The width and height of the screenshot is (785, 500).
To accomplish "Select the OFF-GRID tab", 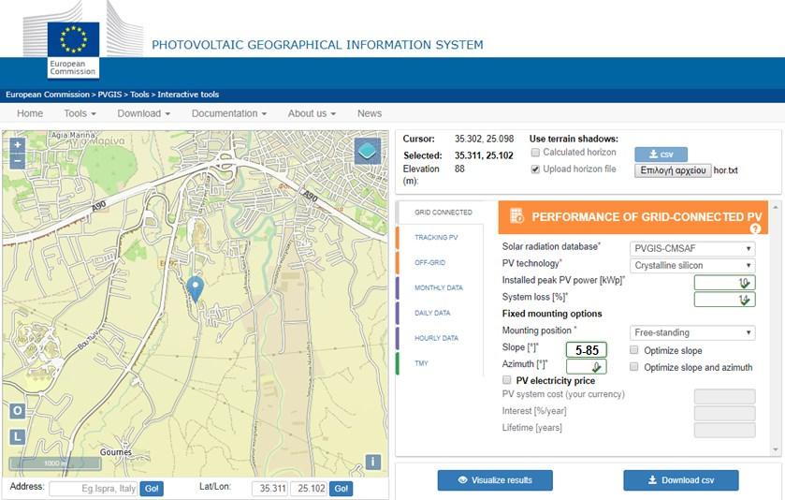I will pyautogui.click(x=429, y=262).
